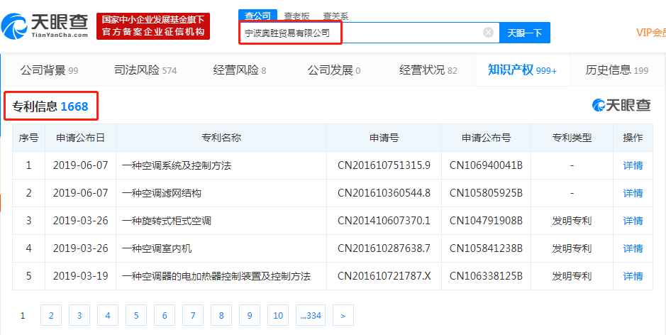The height and width of the screenshot is (335, 666).
Task: Open 详情 for 一种空调室内机
Action: (x=633, y=248)
